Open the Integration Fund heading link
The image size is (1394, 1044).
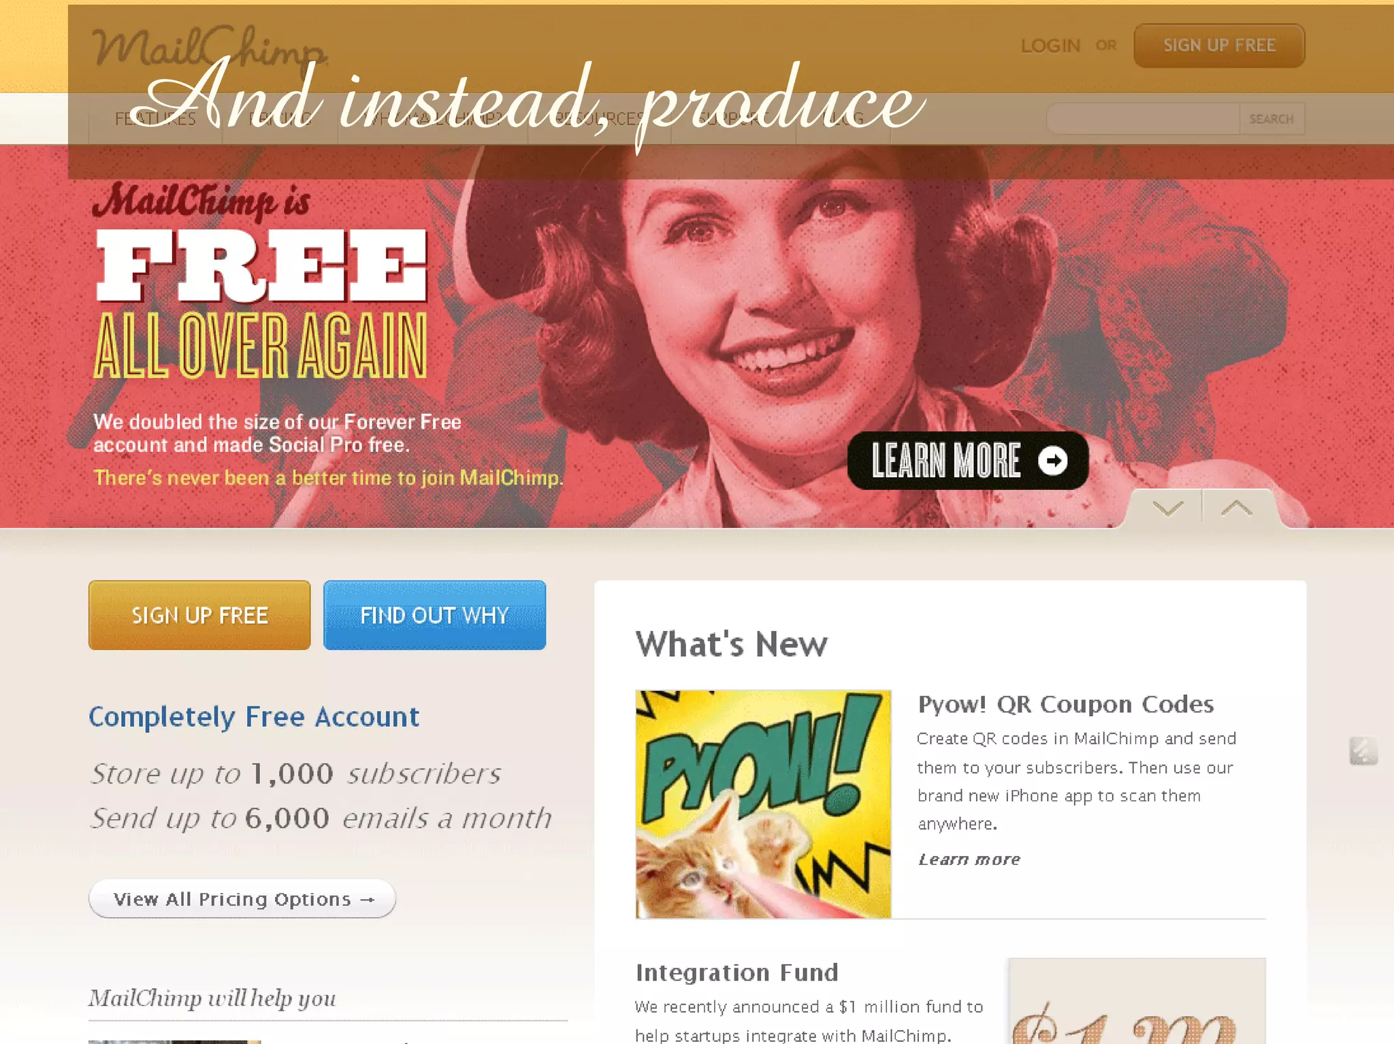pos(736,973)
